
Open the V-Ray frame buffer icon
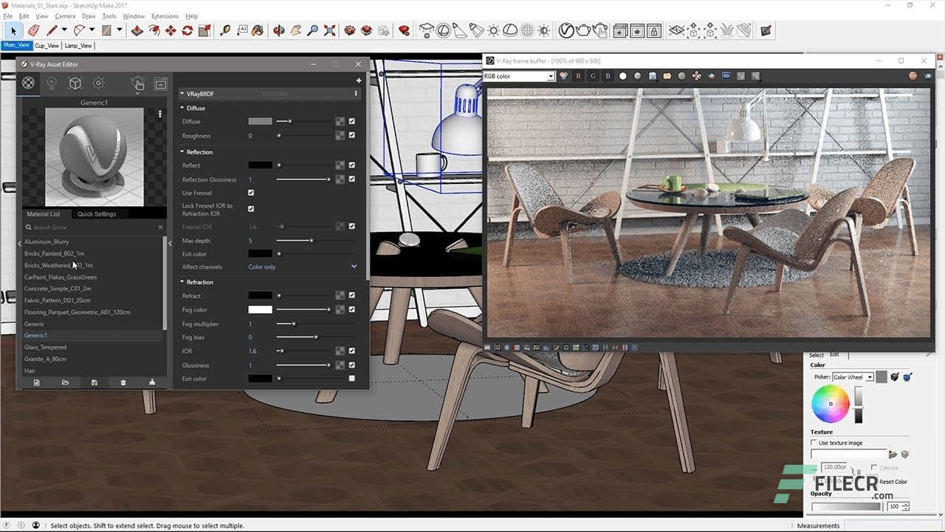(x=161, y=83)
